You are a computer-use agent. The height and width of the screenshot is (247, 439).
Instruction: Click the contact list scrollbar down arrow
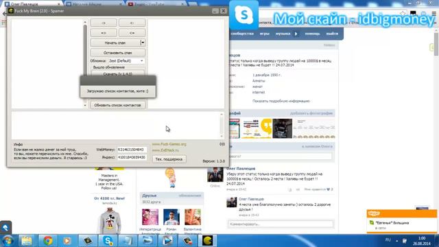pos(85,105)
